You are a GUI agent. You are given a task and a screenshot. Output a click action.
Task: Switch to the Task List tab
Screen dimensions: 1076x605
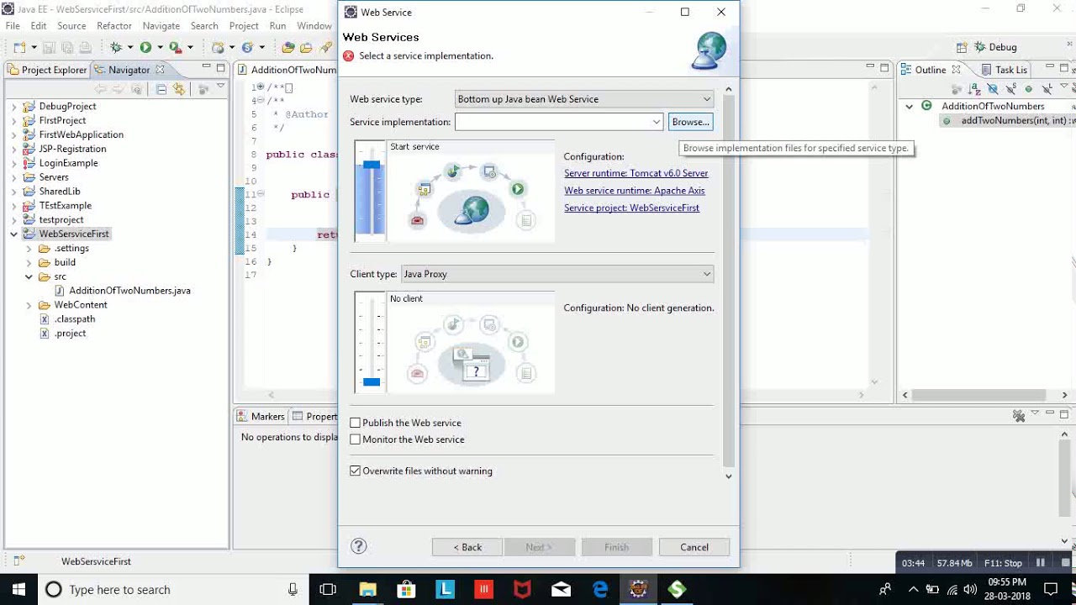point(1005,70)
